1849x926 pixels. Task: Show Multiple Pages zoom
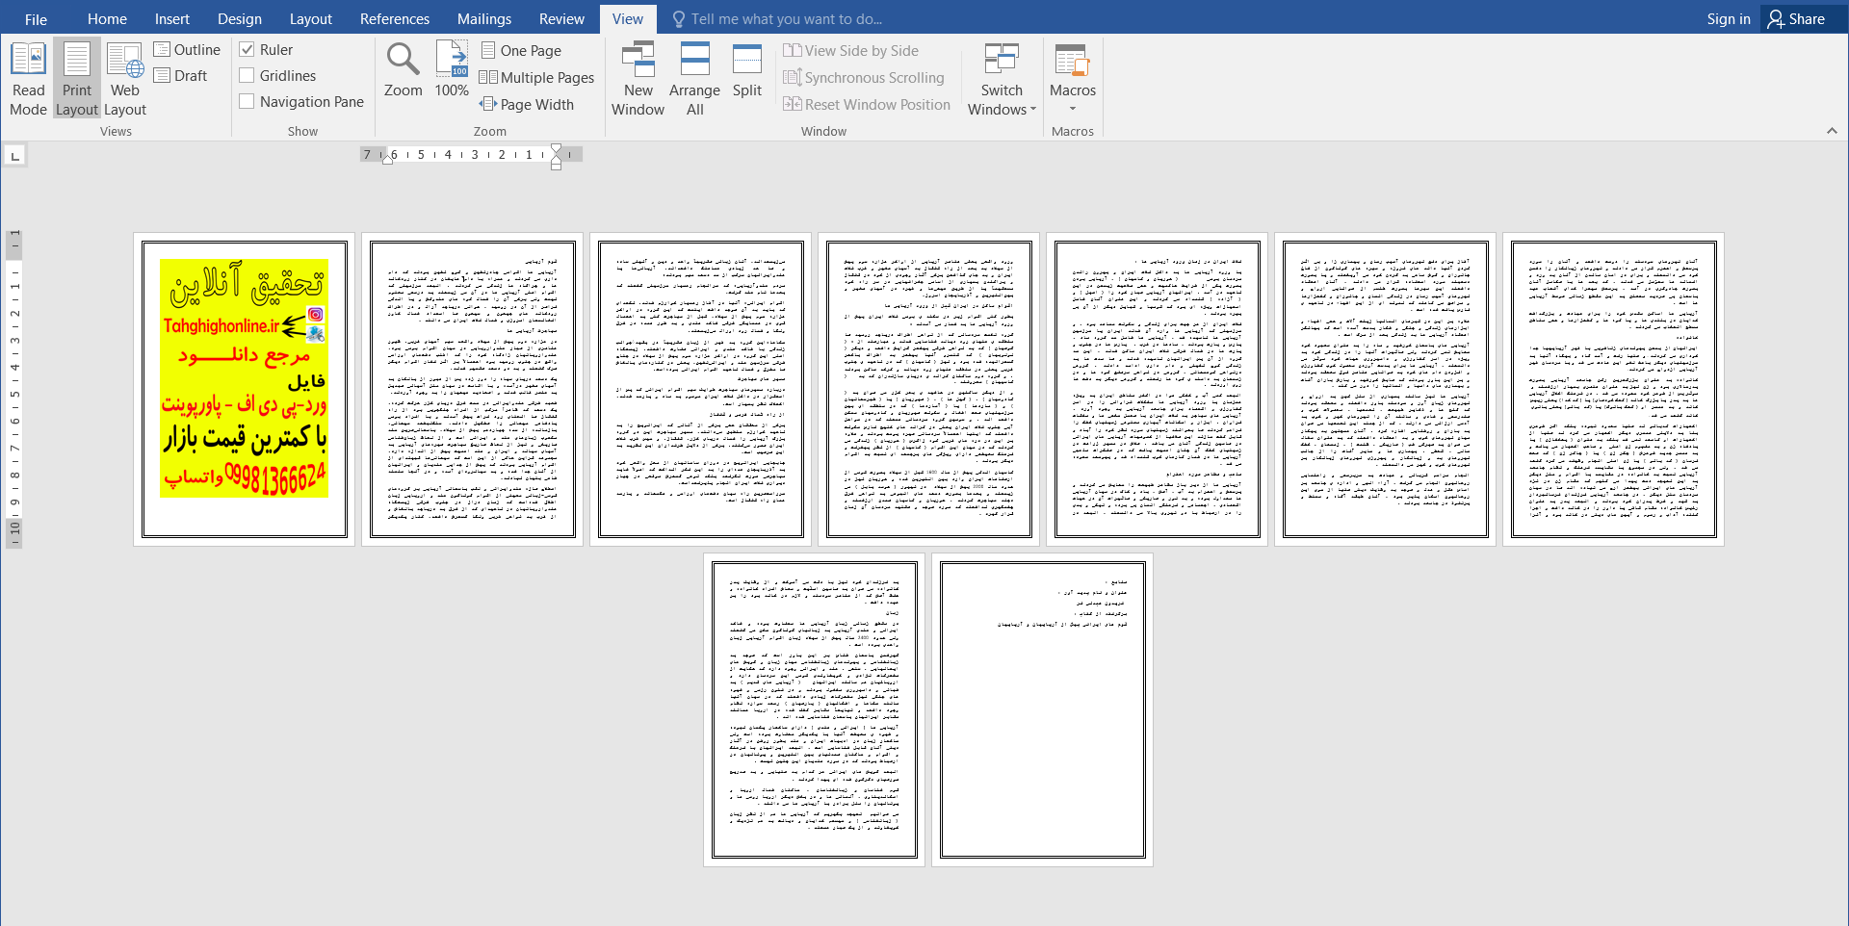click(x=537, y=77)
